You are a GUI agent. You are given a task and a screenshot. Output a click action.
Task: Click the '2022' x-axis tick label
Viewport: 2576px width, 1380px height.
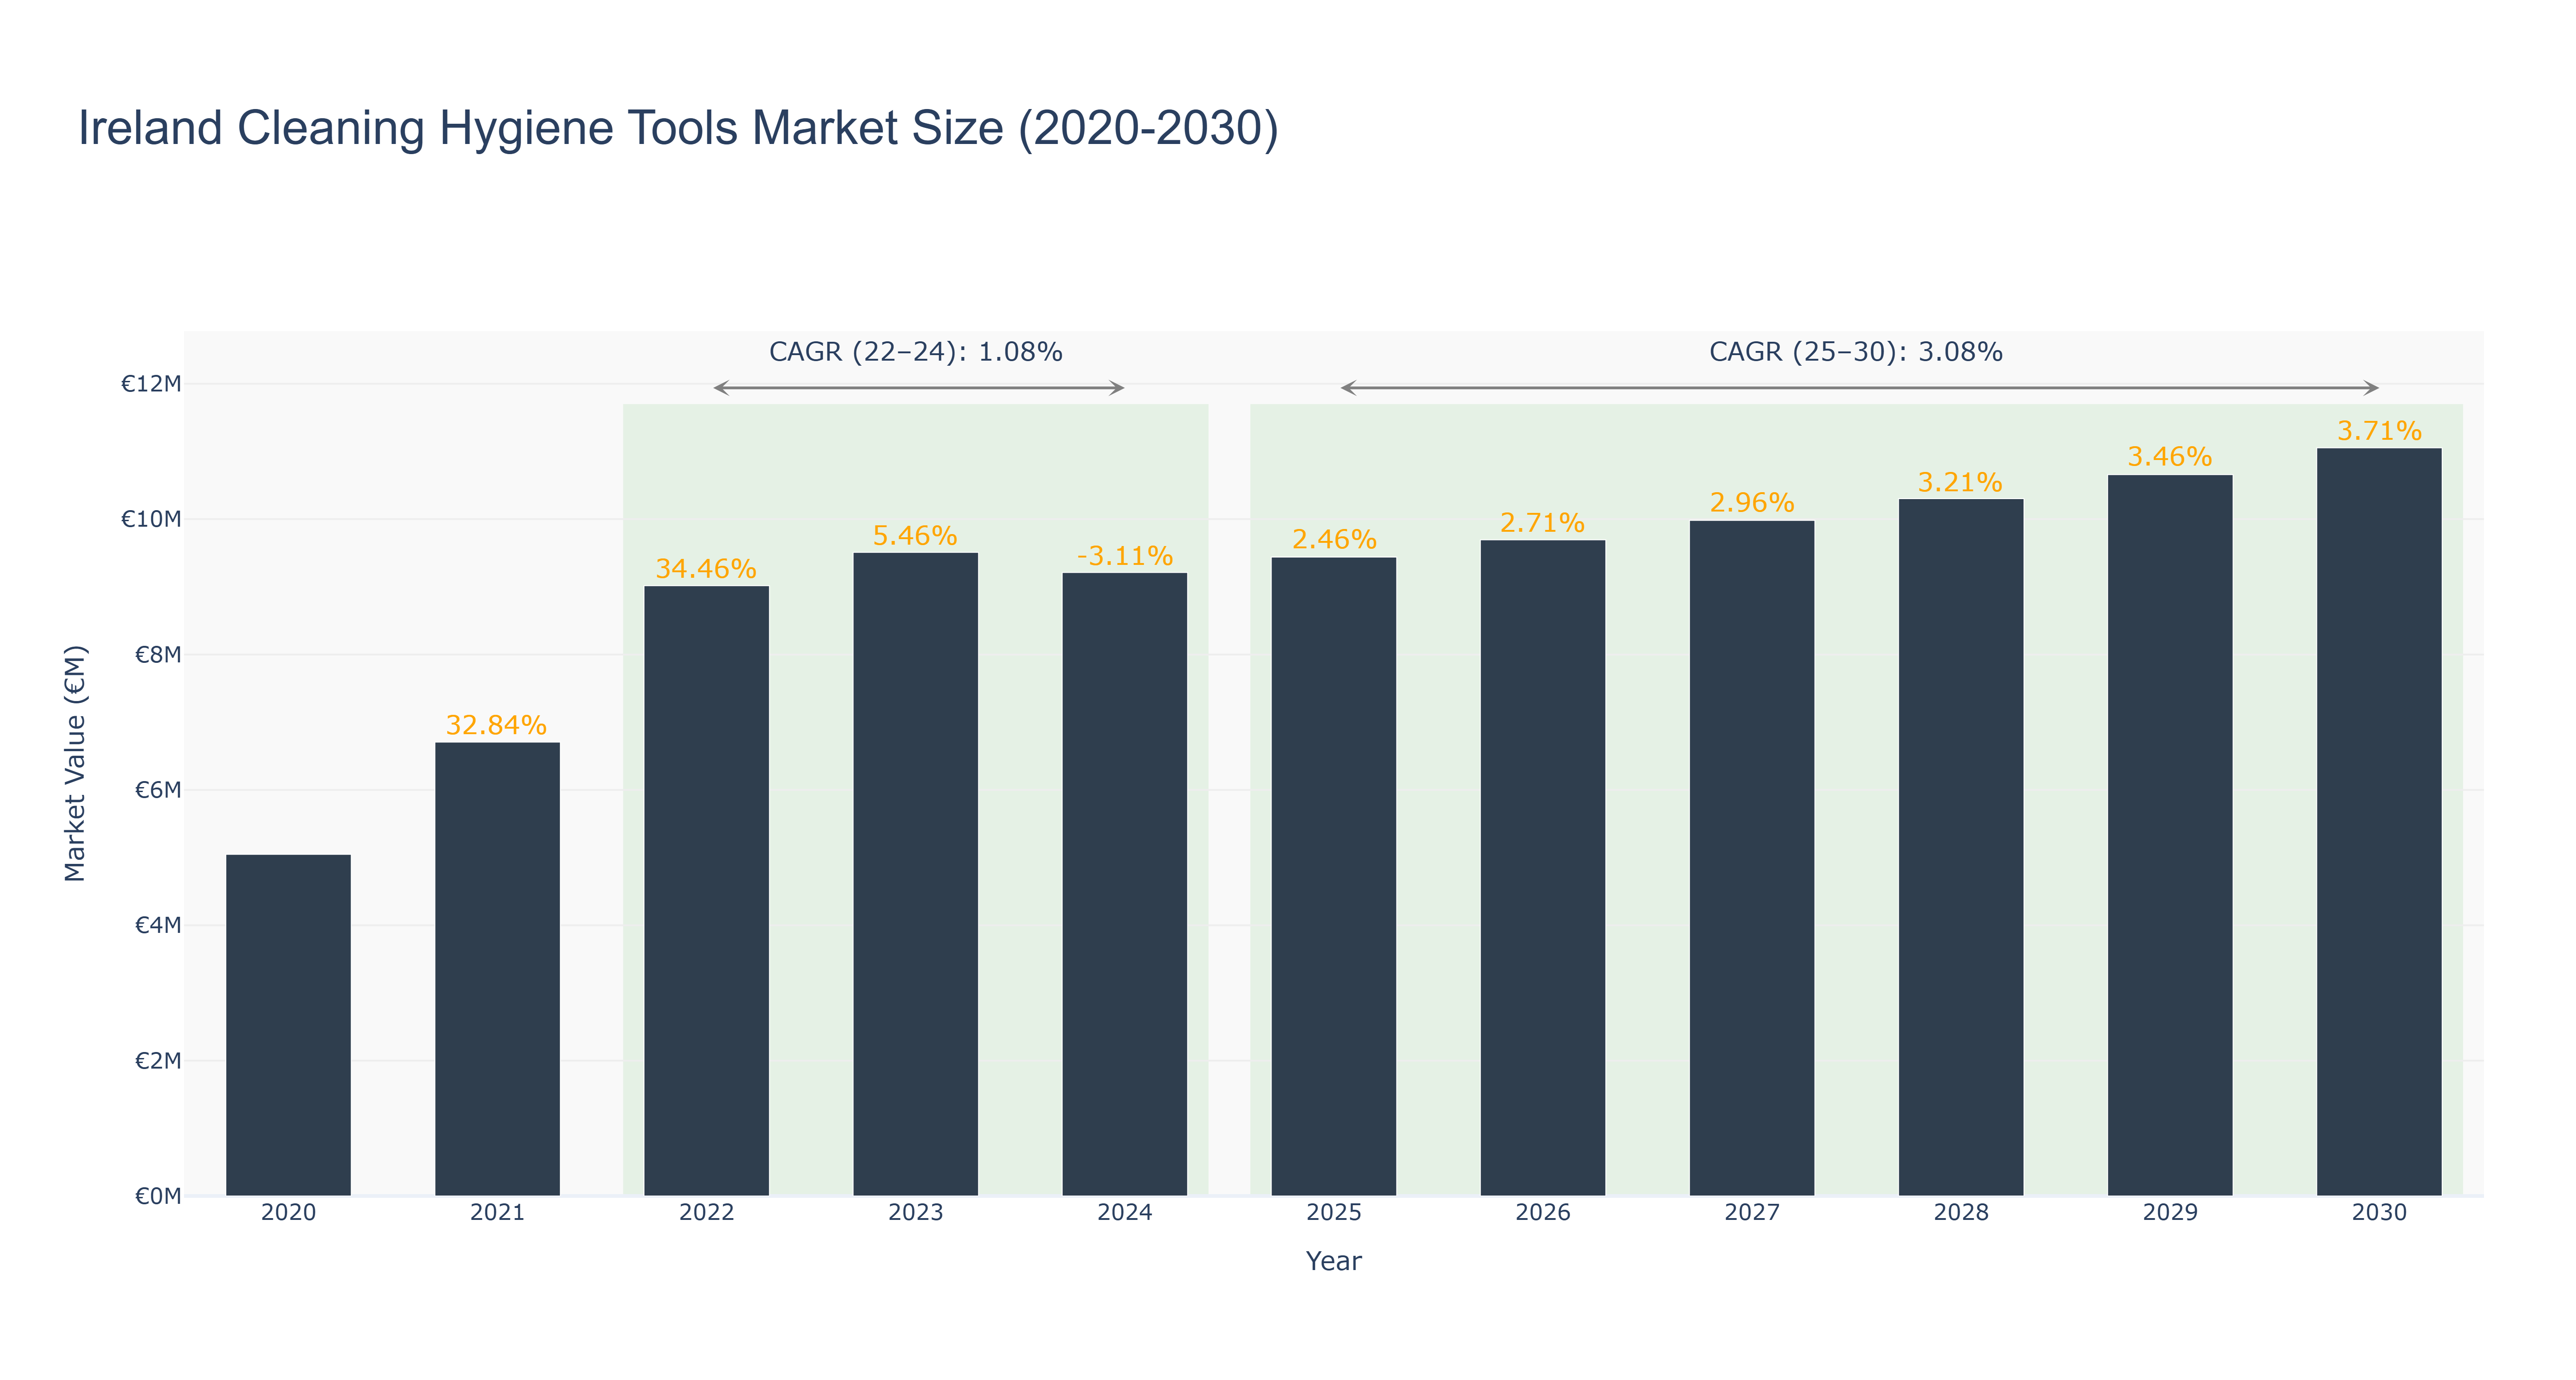706,1213
